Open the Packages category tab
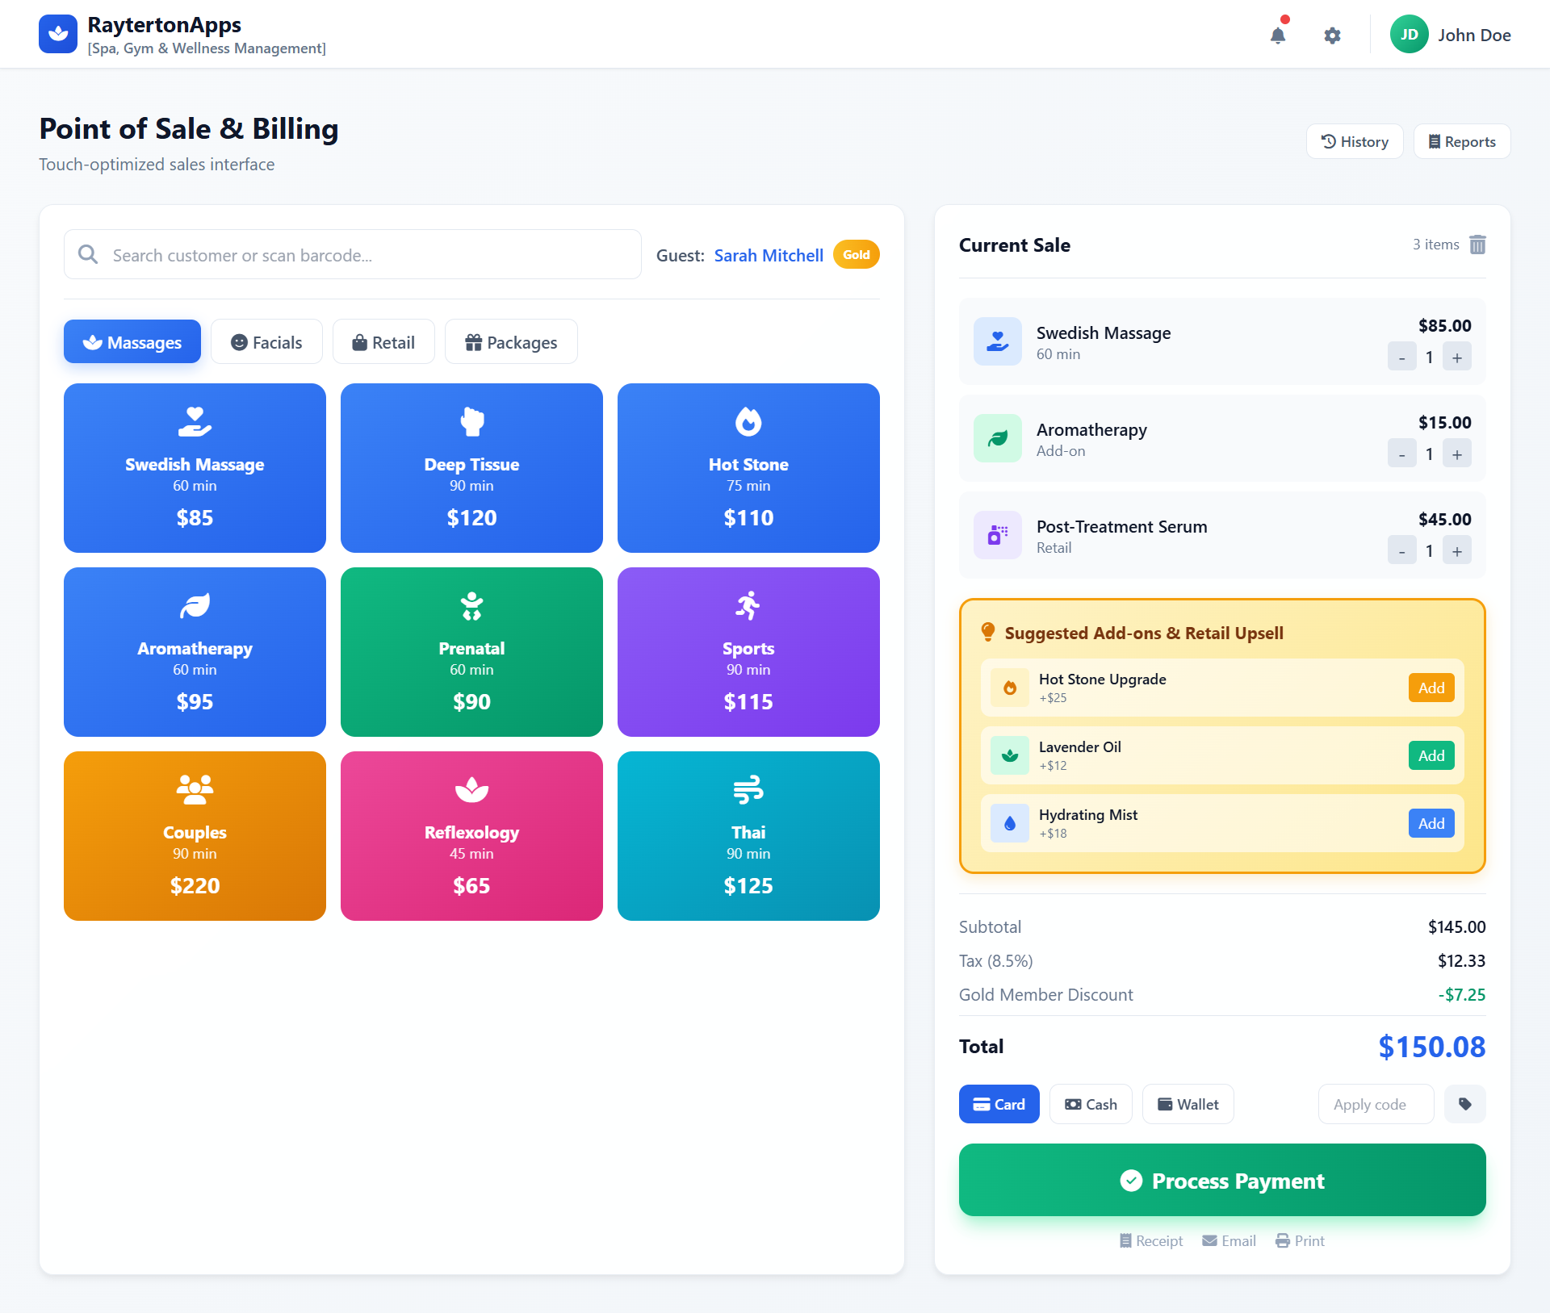Screen dimensions: 1550x1313 (x=510, y=341)
